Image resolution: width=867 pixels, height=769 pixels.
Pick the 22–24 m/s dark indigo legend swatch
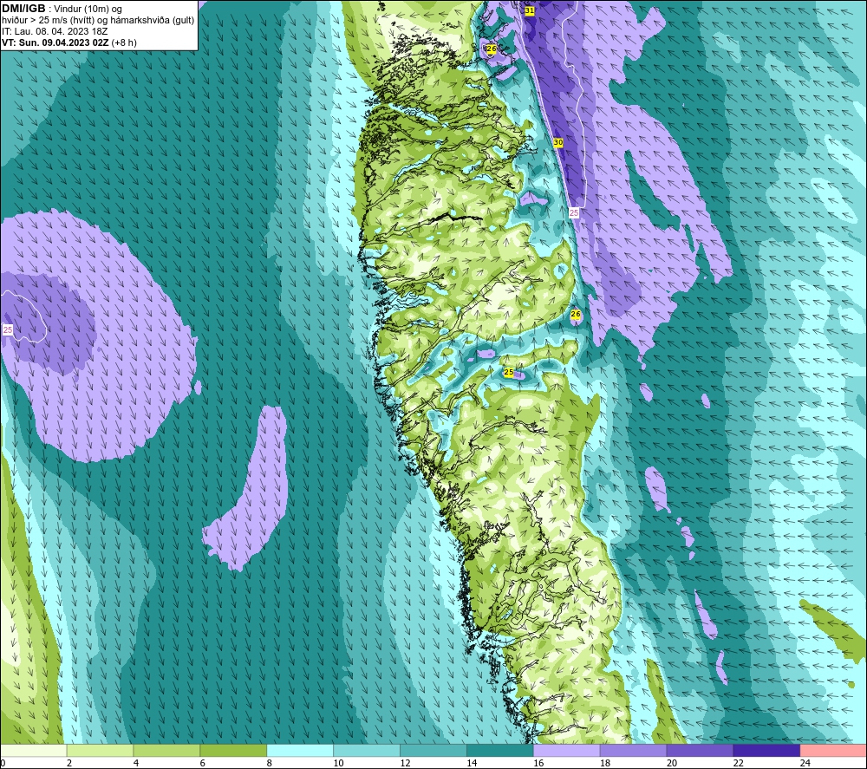[x=767, y=750]
